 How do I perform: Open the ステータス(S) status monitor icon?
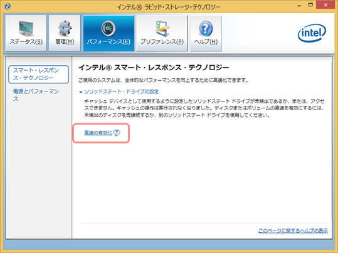pos(26,29)
